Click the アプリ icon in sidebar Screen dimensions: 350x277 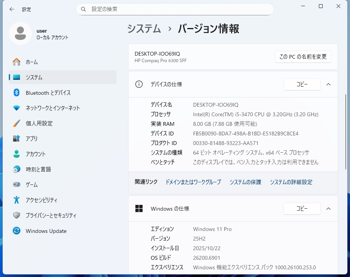[x=17, y=138]
